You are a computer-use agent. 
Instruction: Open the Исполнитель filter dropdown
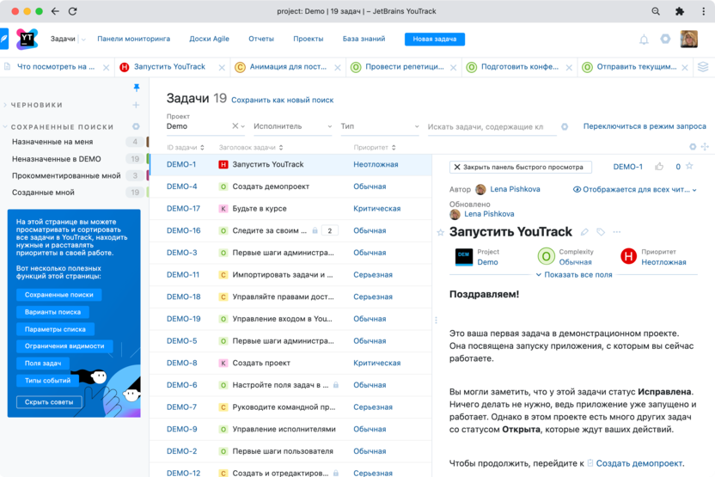pyautogui.click(x=292, y=126)
